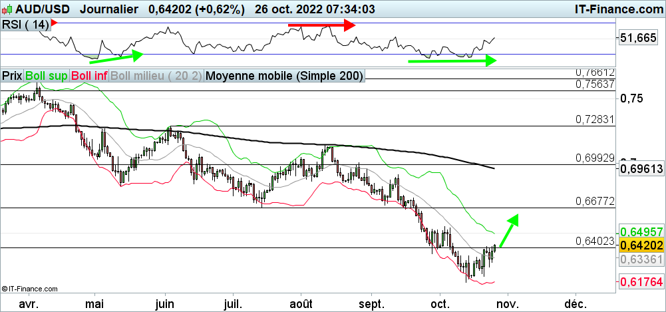Click the large green upward arrow on price chart
The height and width of the screenshot is (312, 666).
click(508, 230)
